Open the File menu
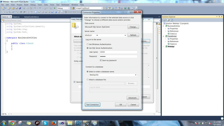The height and width of the screenshot is (126, 224). (x=2, y=5)
